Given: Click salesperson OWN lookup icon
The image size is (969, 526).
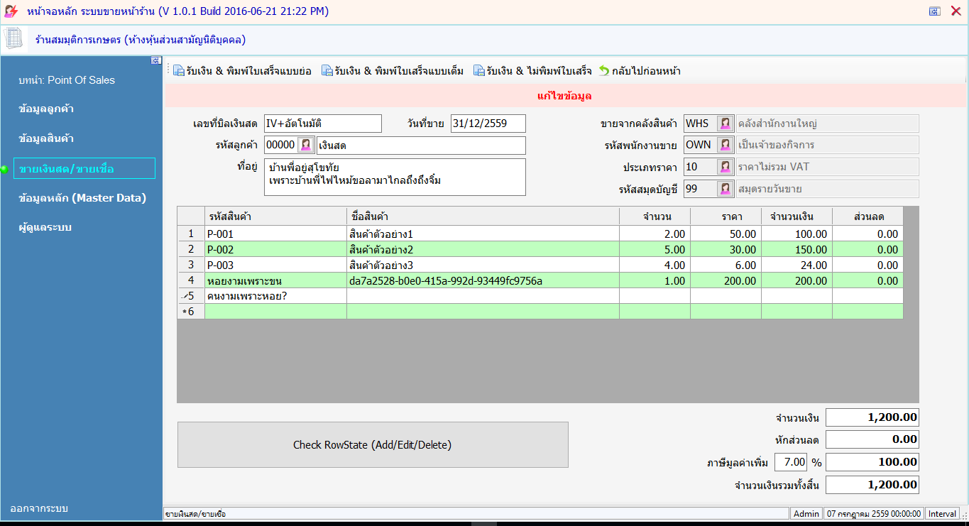Looking at the screenshot, I should (x=725, y=145).
